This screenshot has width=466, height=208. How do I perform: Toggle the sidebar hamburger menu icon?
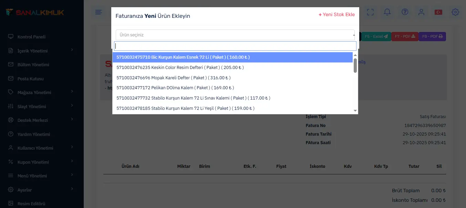(x=99, y=12)
